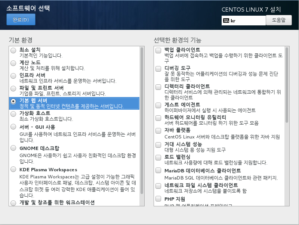Click the 소프트웨어 선택 title
Screen dimensions: 299x225
pos(28,8)
